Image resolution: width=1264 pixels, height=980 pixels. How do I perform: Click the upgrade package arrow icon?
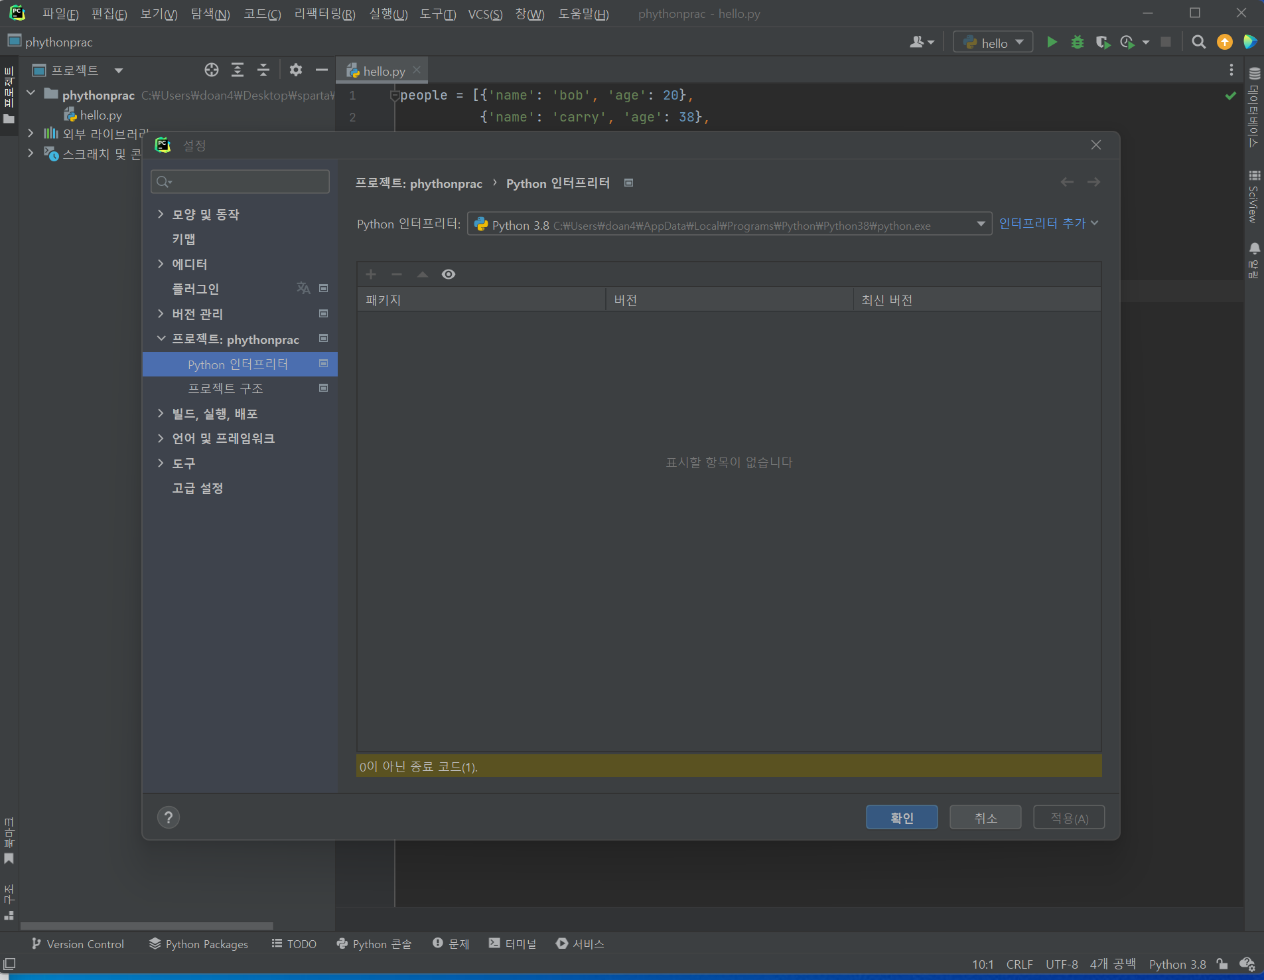pos(423,274)
